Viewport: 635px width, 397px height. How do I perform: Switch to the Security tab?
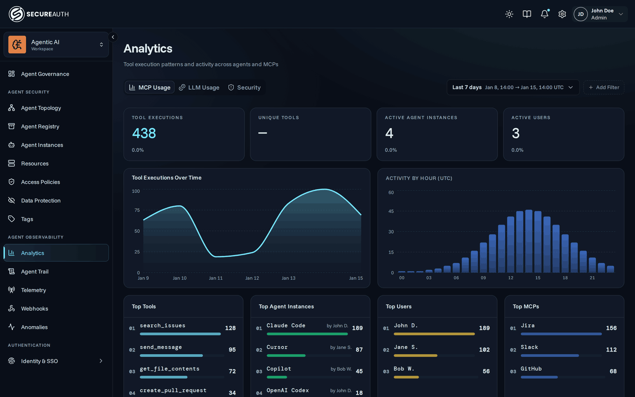click(244, 87)
